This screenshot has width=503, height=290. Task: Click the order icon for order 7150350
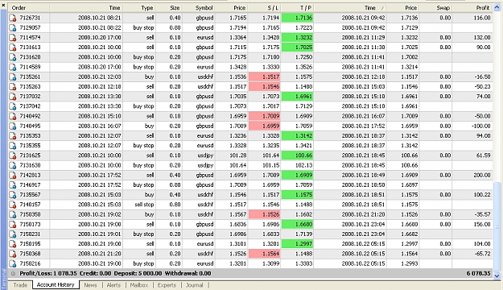[13, 214]
